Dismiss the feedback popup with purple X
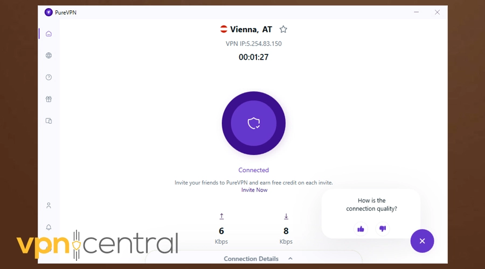The width and height of the screenshot is (485, 269). tap(422, 241)
